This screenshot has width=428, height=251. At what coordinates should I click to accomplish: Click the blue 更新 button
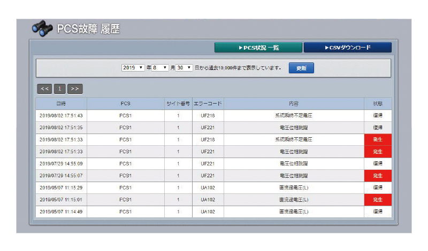(x=301, y=68)
